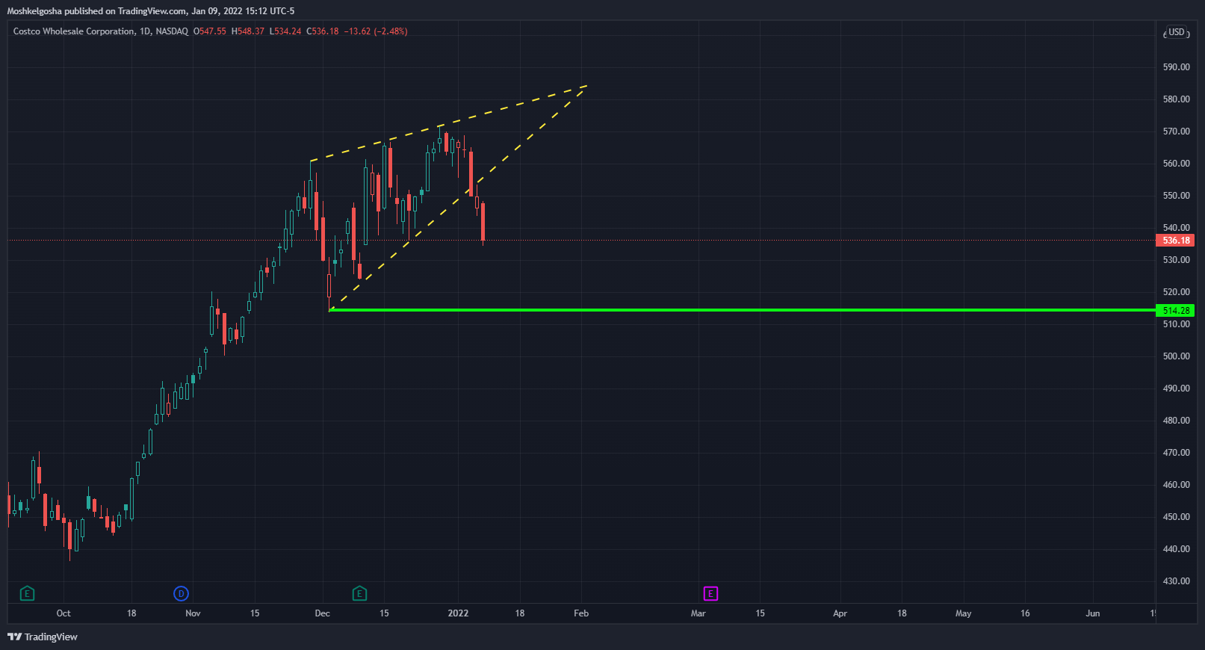Screen dimensions: 1205x650
Task: Click the green earnings E marker near Oct
Action: 27,594
